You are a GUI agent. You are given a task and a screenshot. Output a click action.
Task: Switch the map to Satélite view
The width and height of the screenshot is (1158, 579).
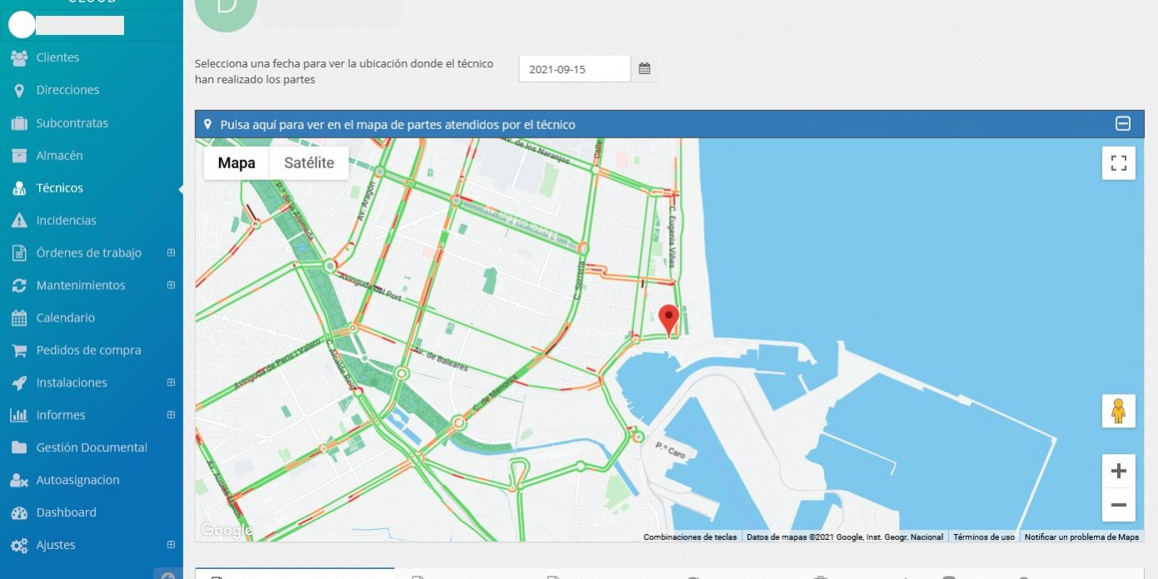tap(309, 162)
